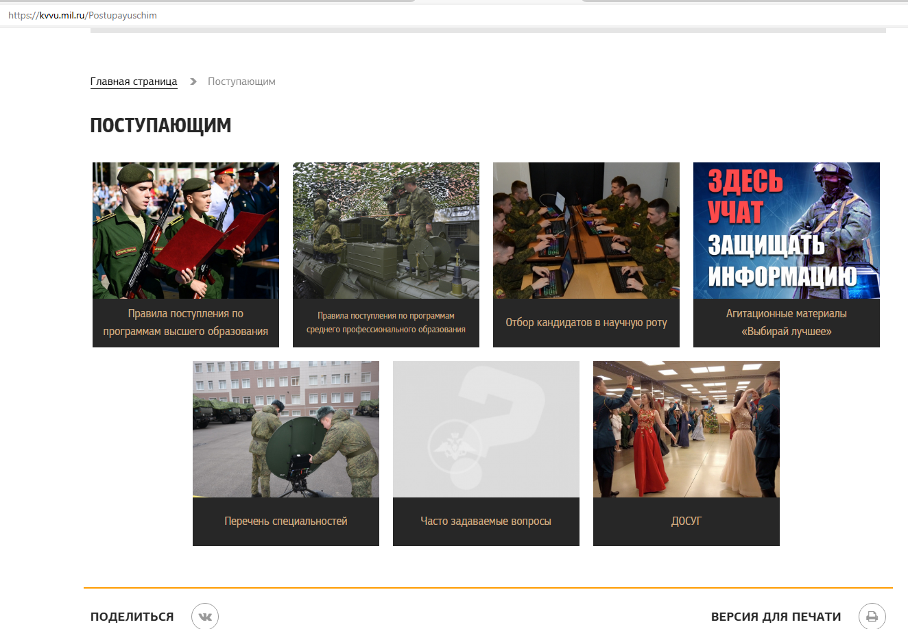
Task: Open Часто задаваемые вопросы caption
Action: click(x=486, y=521)
